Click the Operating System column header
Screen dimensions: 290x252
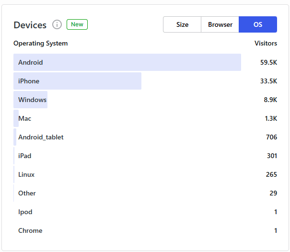(41, 43)
